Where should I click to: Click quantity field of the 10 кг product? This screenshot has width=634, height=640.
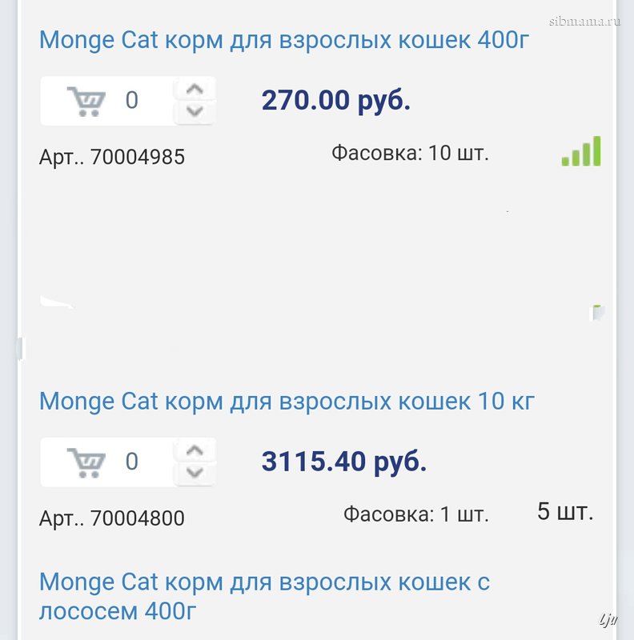pos(132,462)
